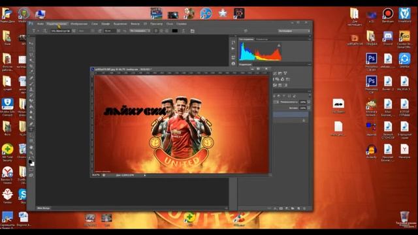Toggle layer filtering switch in Layers panel
This screenshot has height=235, width=418.
[310, 96]
